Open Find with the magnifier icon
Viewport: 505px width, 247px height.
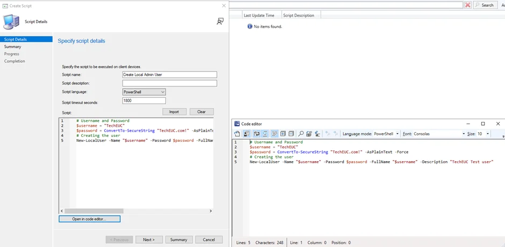coord(301,134)
